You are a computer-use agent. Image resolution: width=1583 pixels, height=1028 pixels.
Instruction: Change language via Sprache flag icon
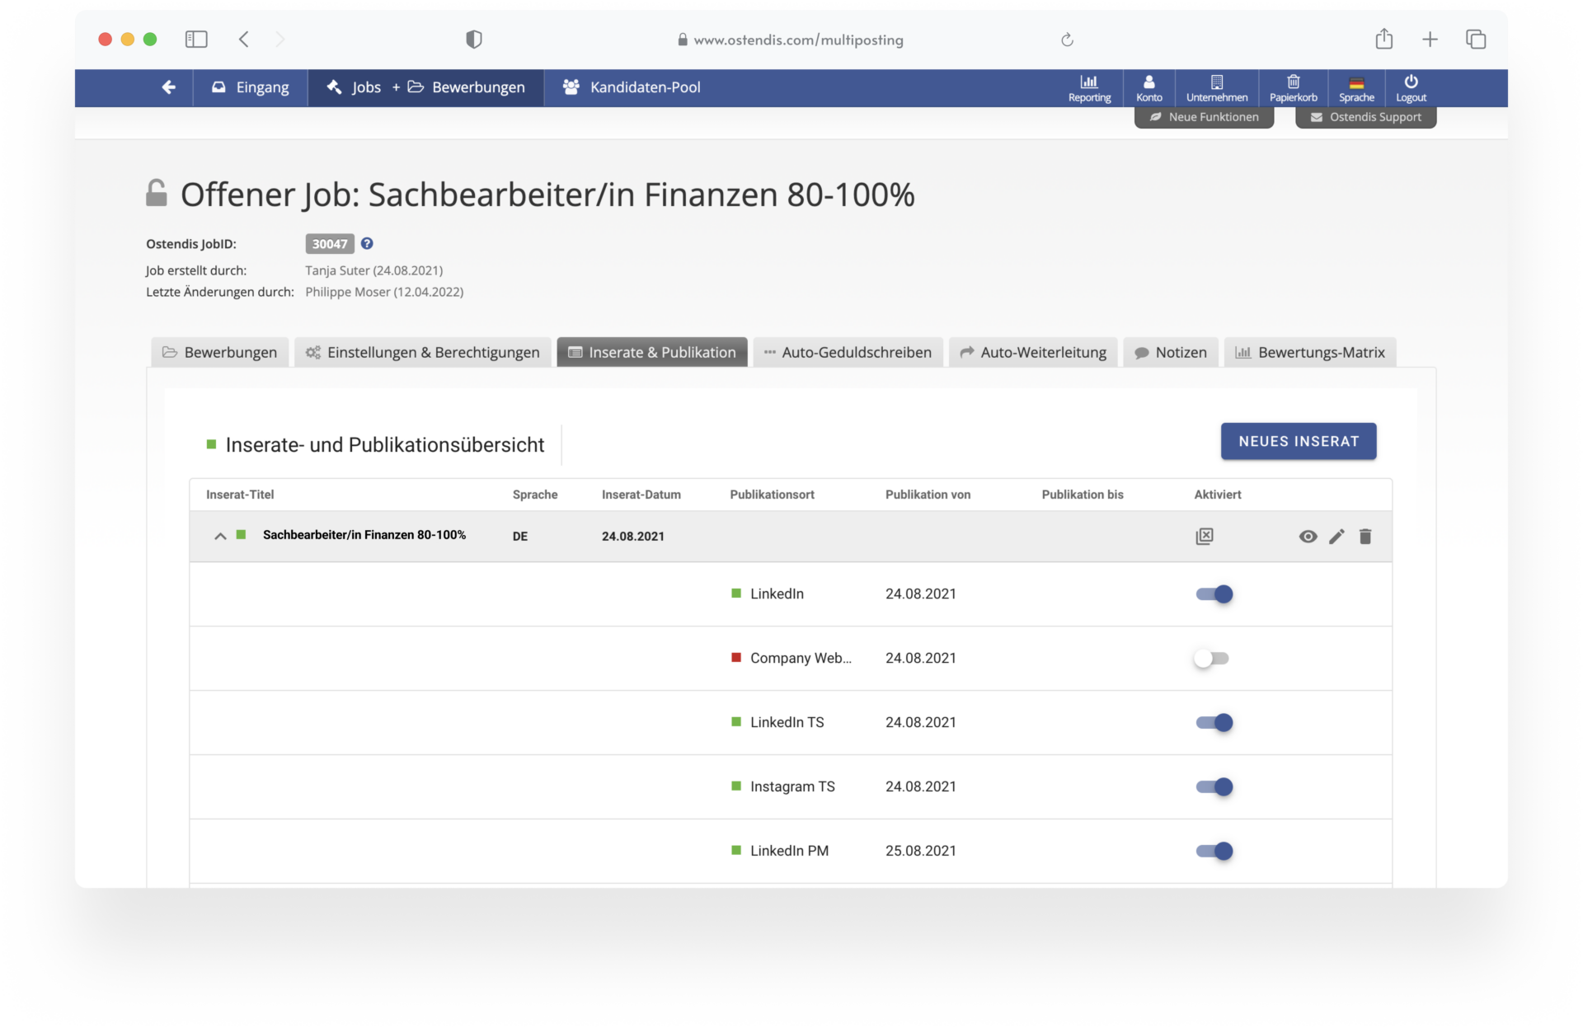(1356, 88)
